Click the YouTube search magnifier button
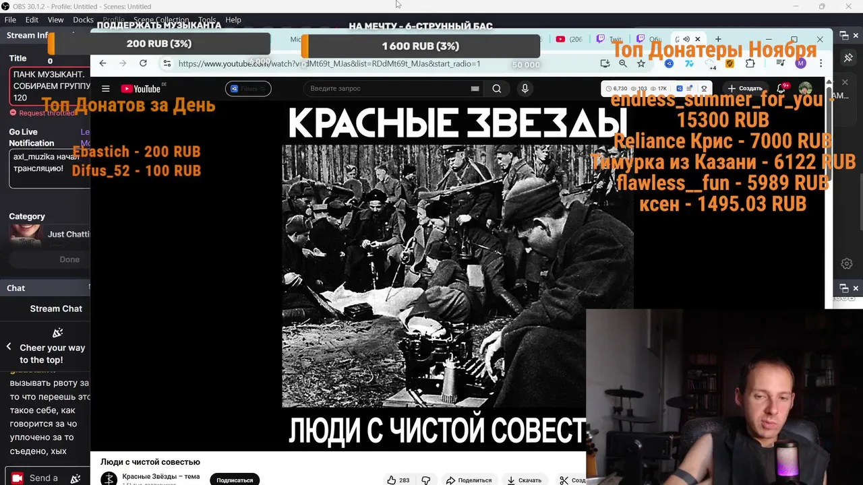The image size is (863, 485). (x=497, y=88)
